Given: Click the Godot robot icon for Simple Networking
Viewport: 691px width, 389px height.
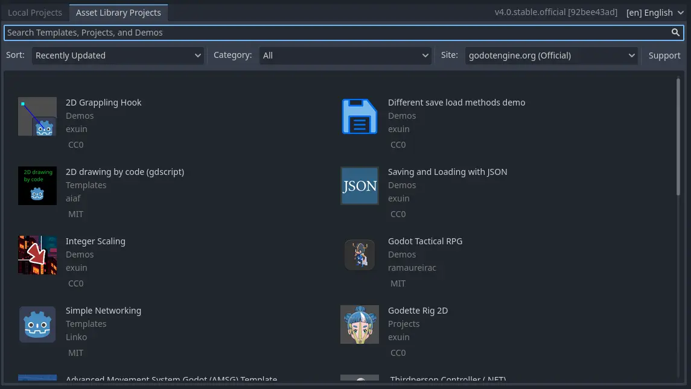Looking at the screenshot, I should click(37, 324).
